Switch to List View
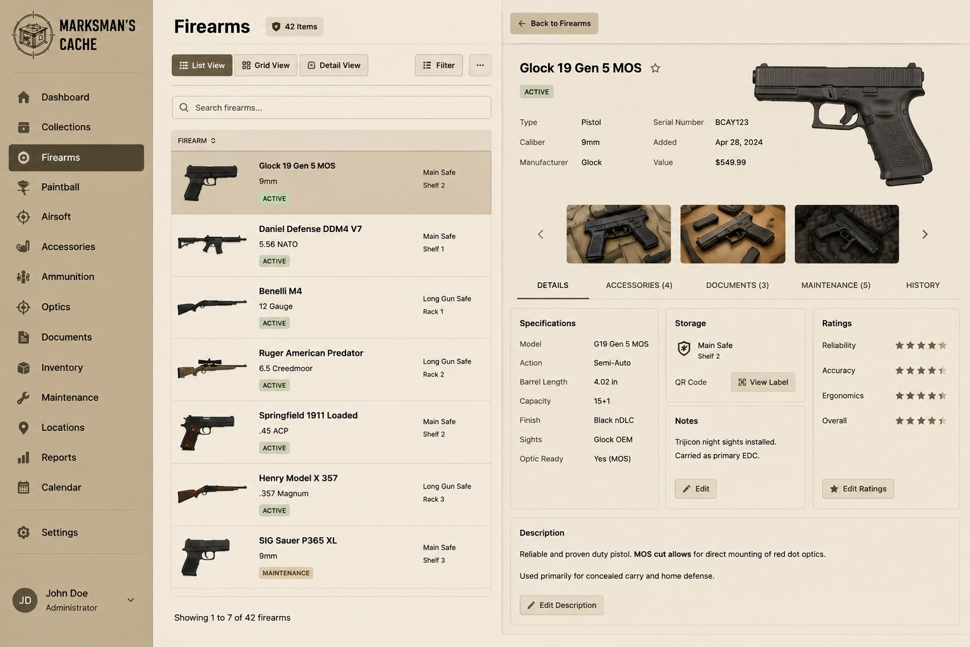The height and width of the screenshot is (647, 970). tap(202, 65)
